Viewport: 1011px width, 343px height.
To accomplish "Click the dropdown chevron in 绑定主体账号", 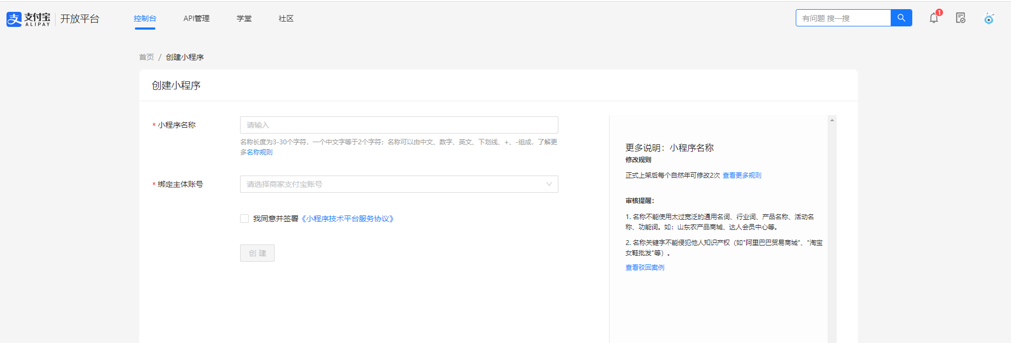I will click(549, 184).
